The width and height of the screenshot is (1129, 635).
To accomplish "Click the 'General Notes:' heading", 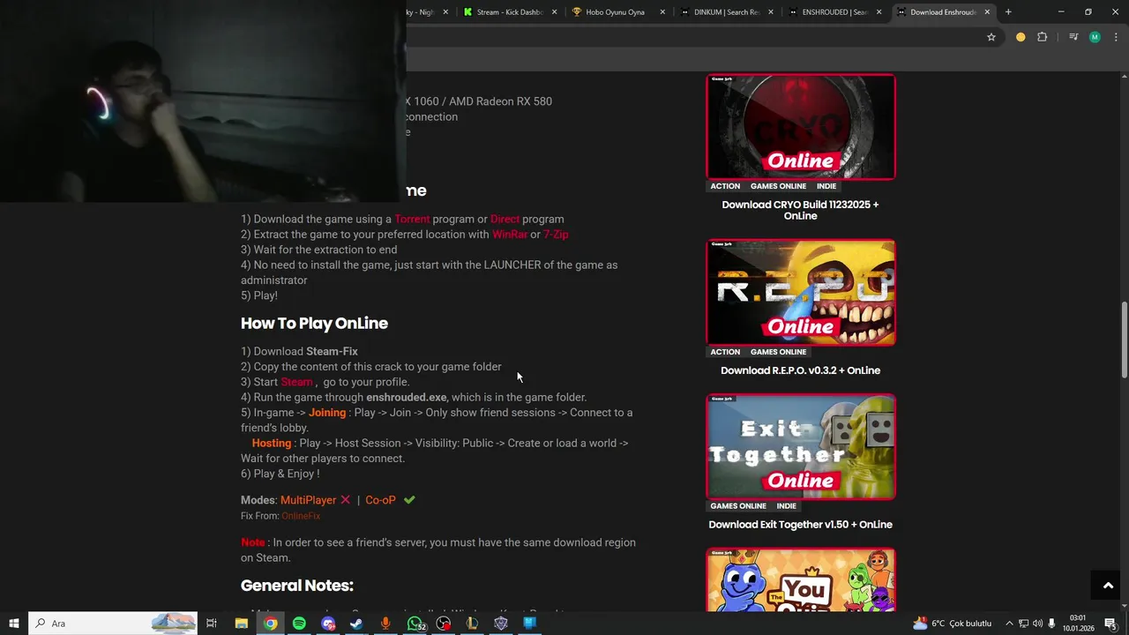I will pos(297,586).
